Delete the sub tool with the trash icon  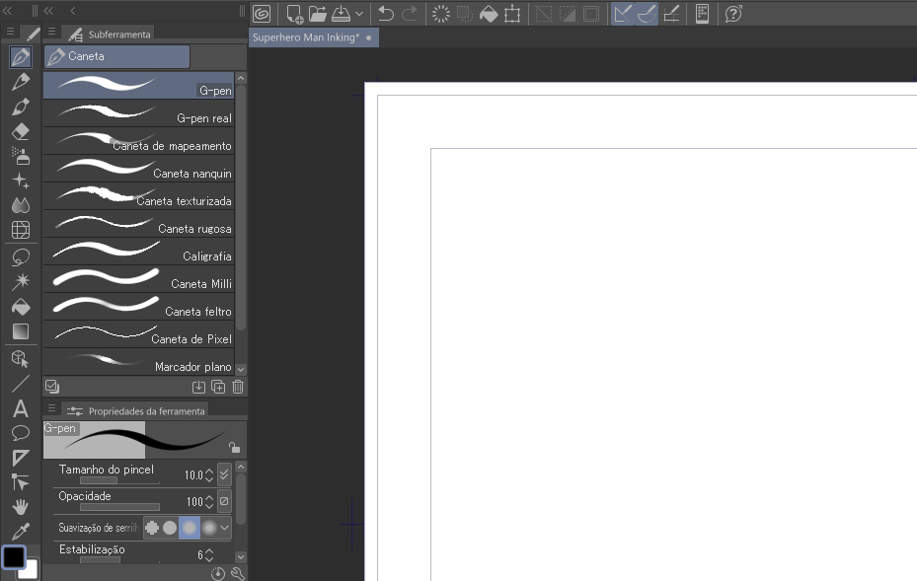237,388
